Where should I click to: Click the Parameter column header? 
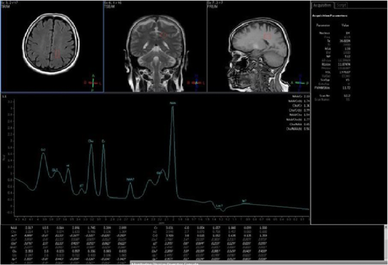pyautogui.click(x=323, y=26)
